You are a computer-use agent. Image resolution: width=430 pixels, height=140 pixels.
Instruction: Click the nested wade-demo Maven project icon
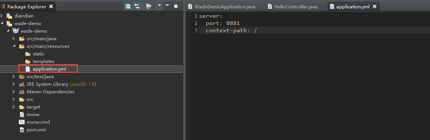(15, 31)
